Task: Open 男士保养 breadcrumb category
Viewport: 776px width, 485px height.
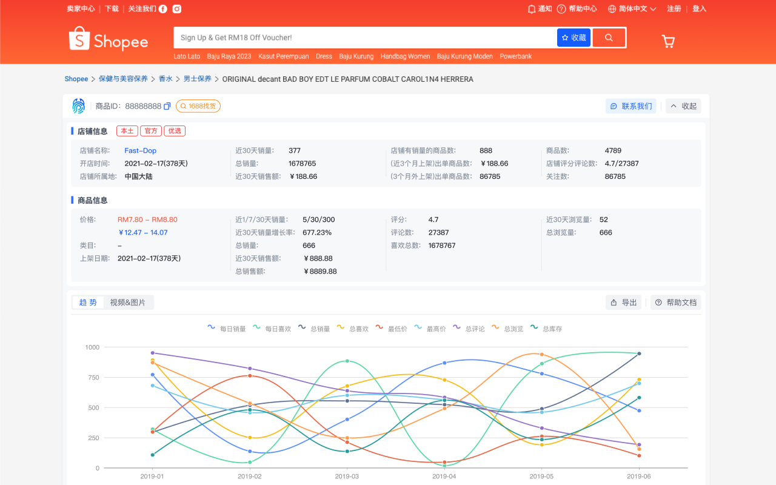Action: (x=198, y=79)
